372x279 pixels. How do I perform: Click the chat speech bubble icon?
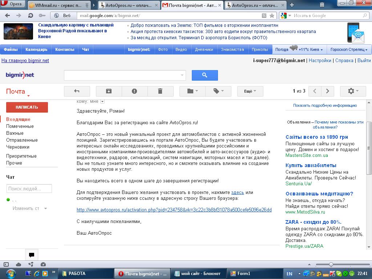coord(32,255)
